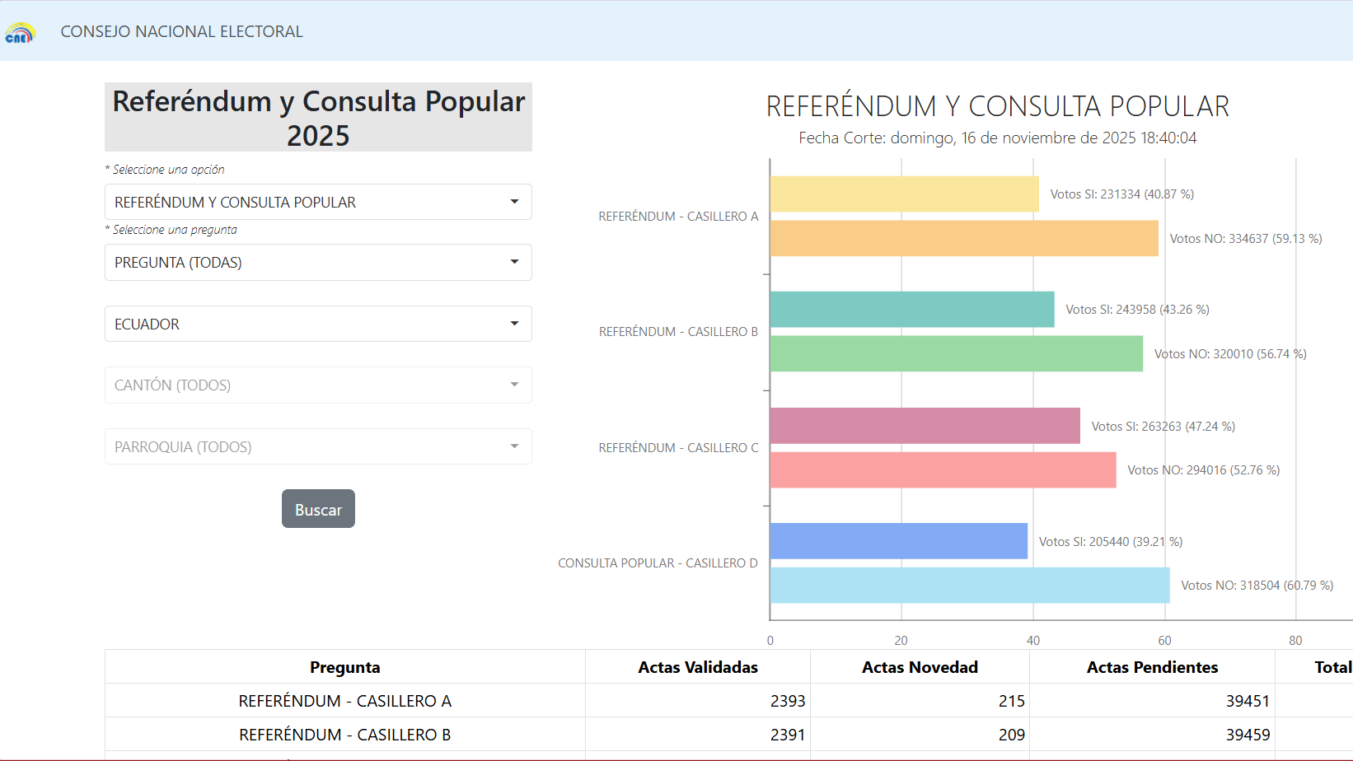Click the CNE rainbow logo icon

tap(20, 33)
